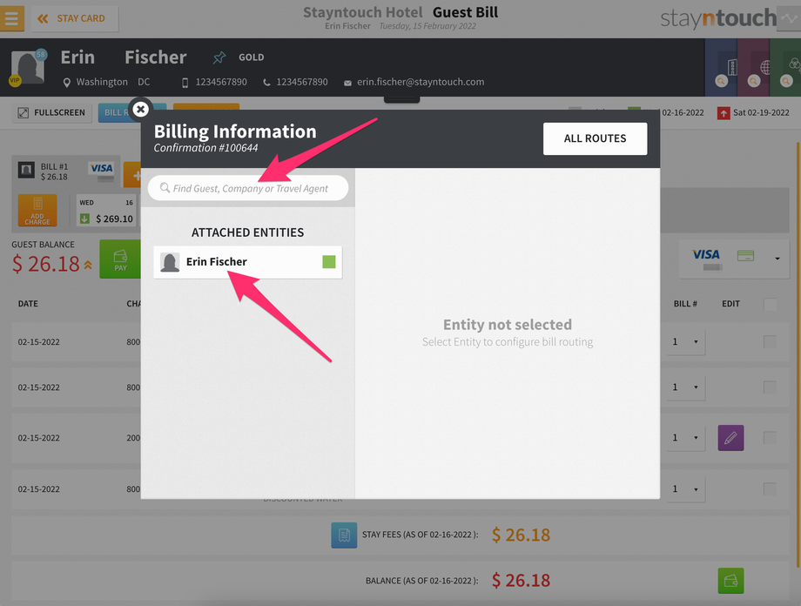Viewport: 801px width, 606px height.
Task: Click the activity graph icon top right
Action: pos(789,19)
